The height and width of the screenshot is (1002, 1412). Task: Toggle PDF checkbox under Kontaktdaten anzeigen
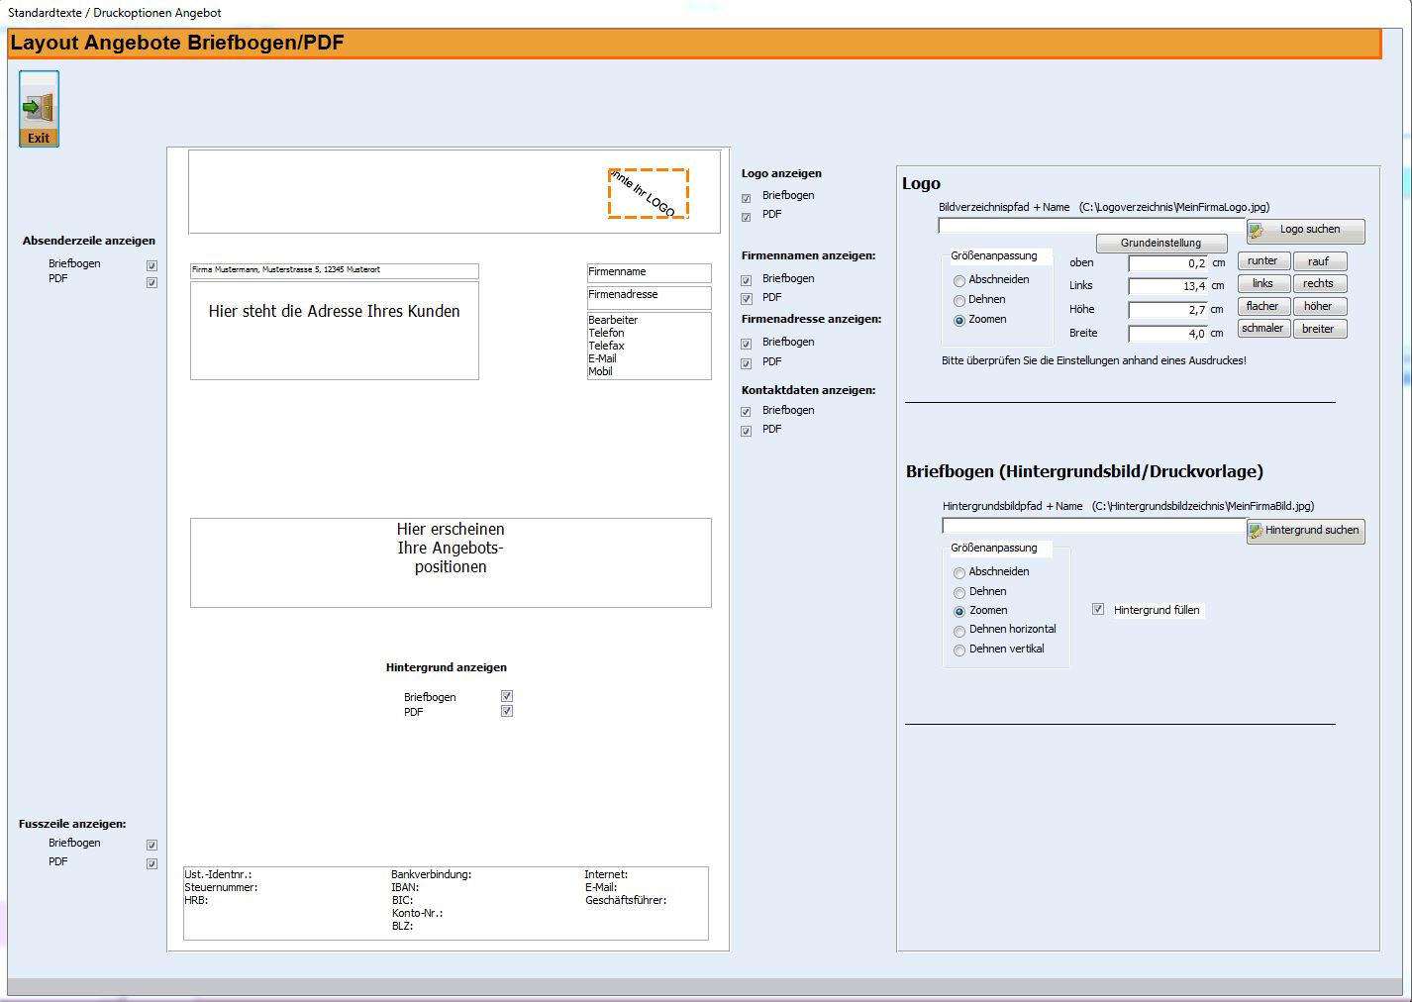pos(747,431)
